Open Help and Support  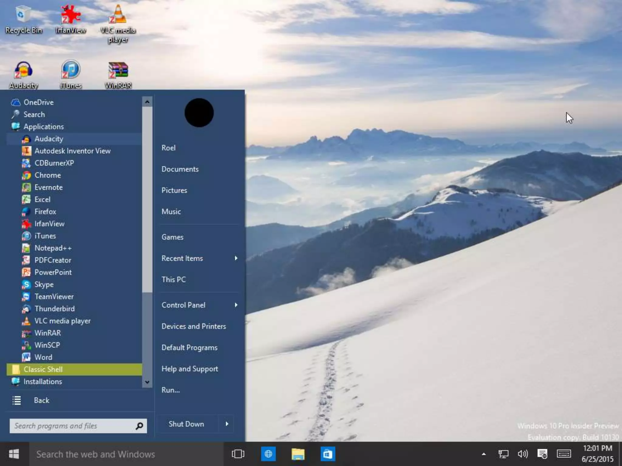tap(199, 369)
